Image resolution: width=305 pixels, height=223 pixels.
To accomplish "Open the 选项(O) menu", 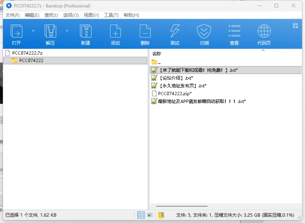I will pos(71,15).
